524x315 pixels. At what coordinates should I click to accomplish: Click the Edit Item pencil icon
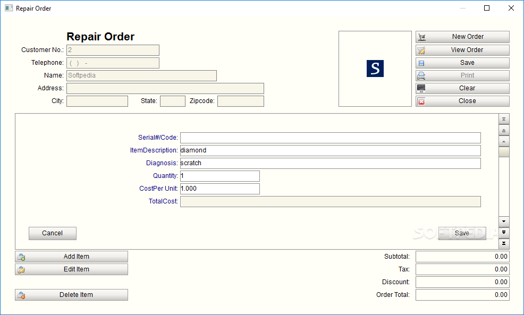21,270
